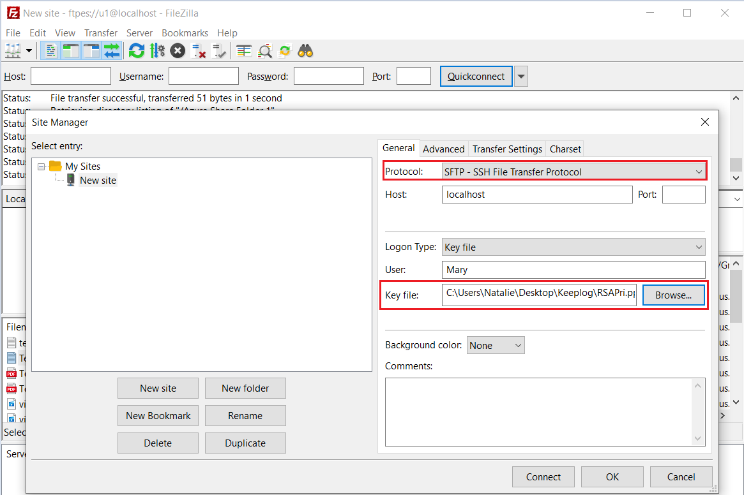Toggle the remote directory tree display
Image resolution: width=744 pixels, height=495 pixels.
click(x=91, y=51)
